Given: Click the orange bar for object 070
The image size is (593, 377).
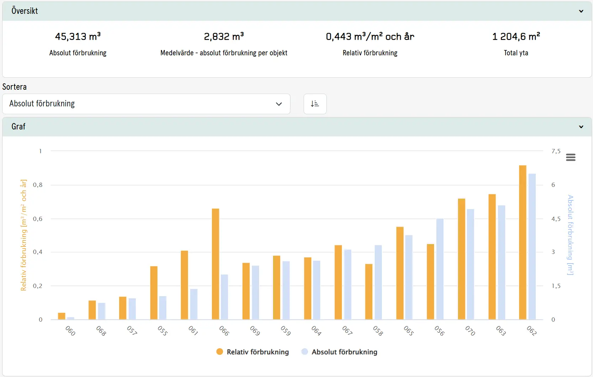Looking at the screenshot, I should click(x=461, y=259).
